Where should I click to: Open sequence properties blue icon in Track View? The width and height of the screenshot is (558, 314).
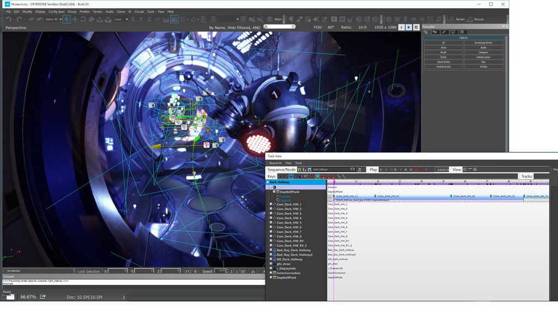[310, 170]
